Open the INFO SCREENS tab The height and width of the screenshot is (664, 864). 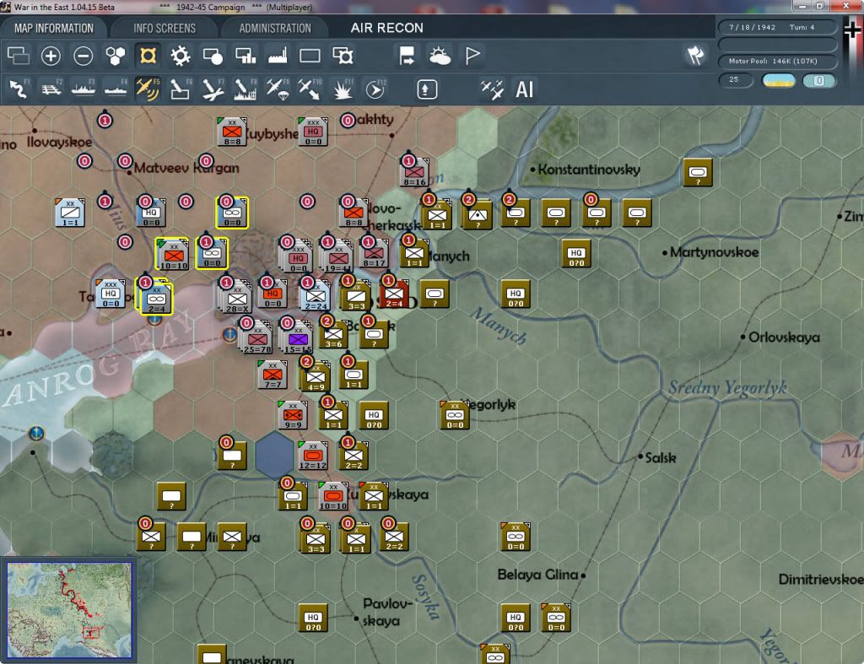pyautogui.click(x=165, y=28)
